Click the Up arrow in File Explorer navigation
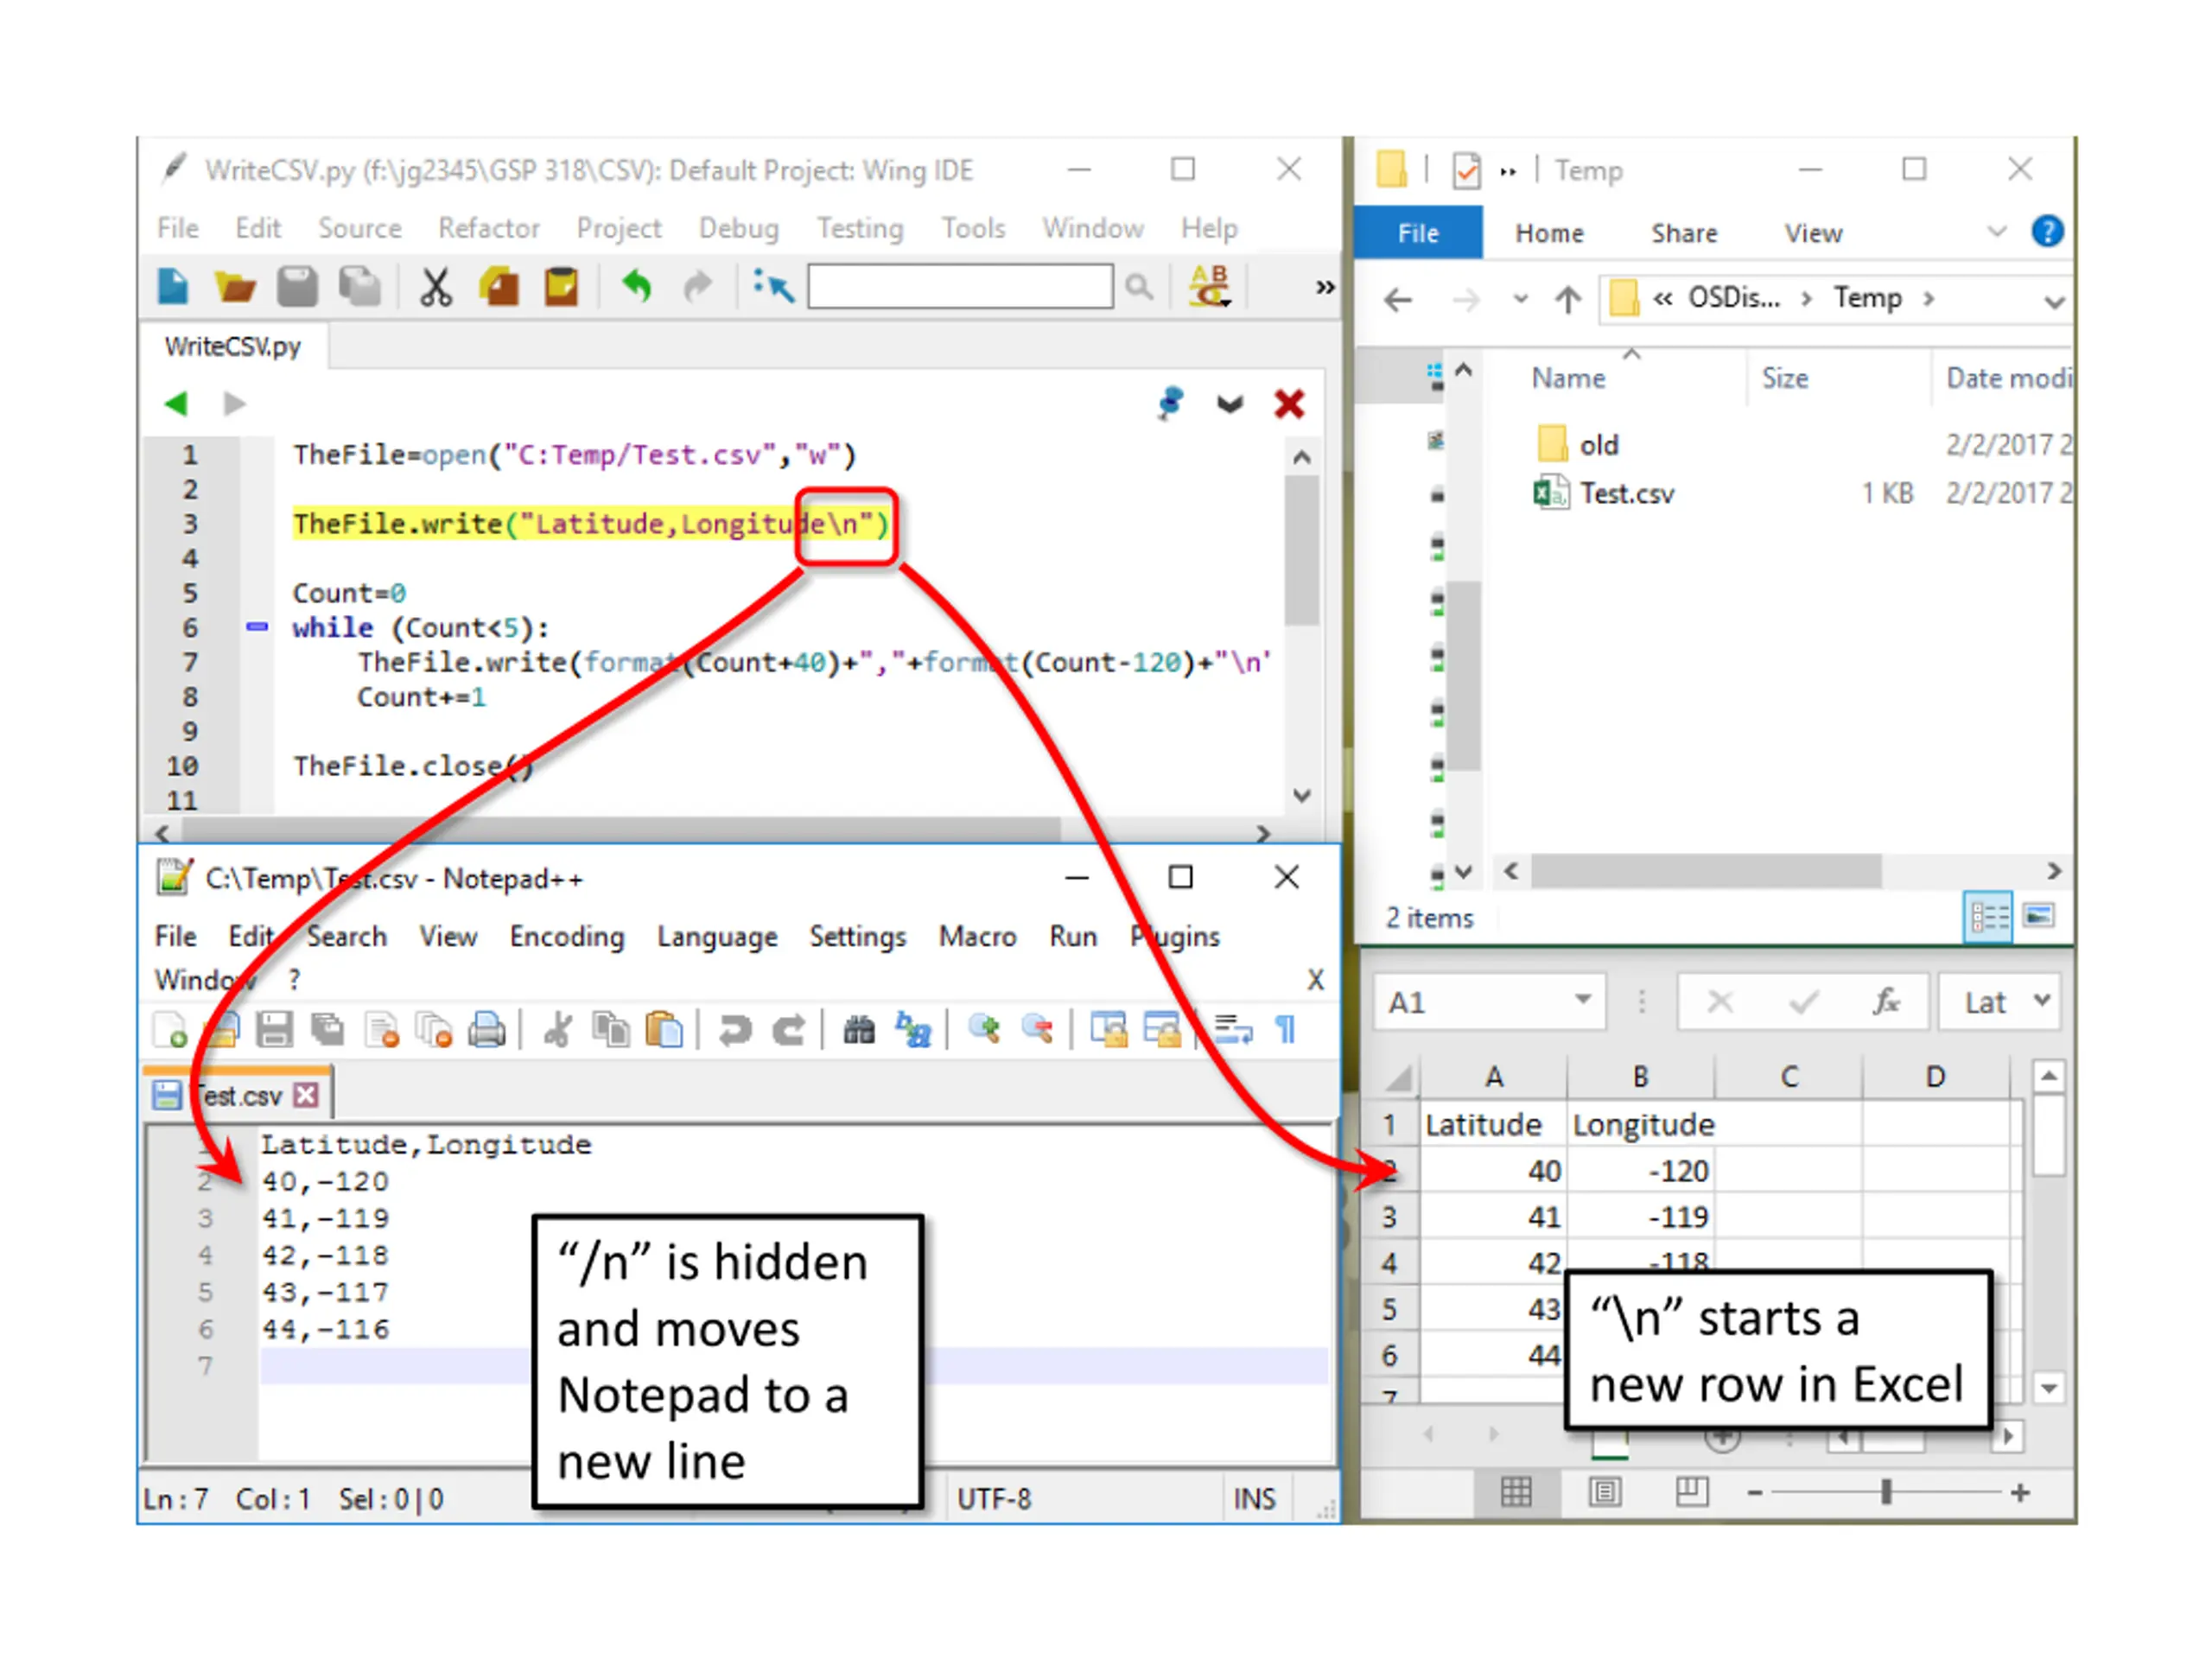Viewport: 2212px width, 1659px height. (1568, 299)
